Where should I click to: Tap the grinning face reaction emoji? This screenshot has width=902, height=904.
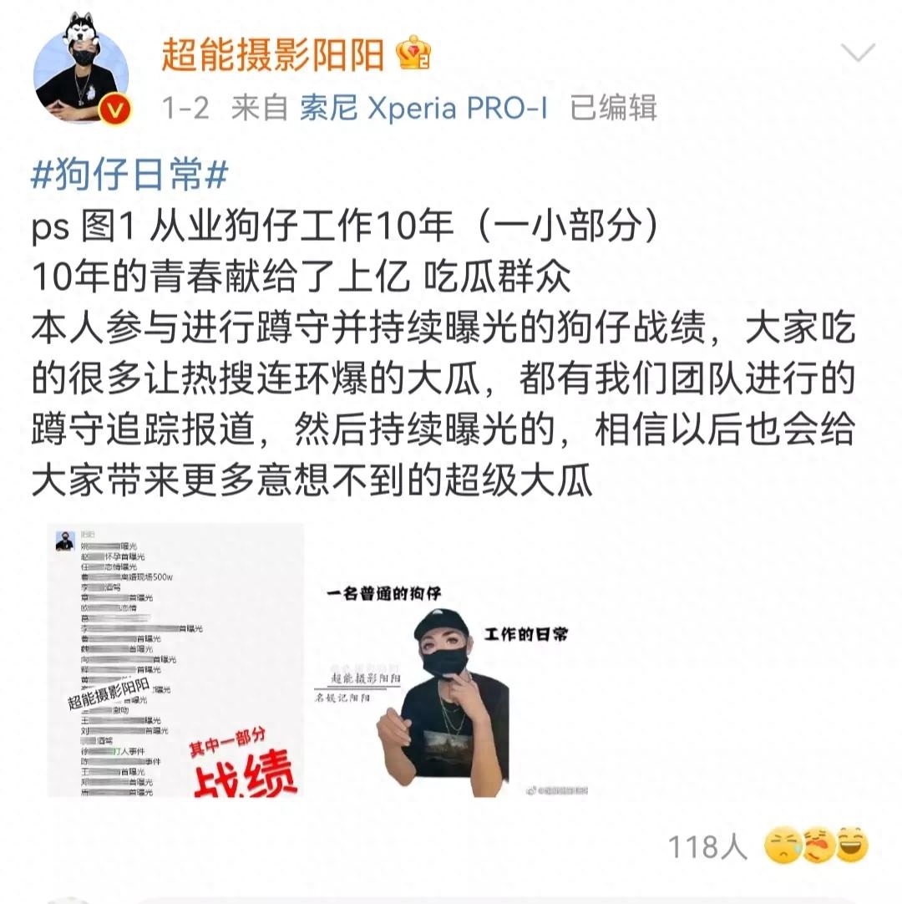coord(851,846)
